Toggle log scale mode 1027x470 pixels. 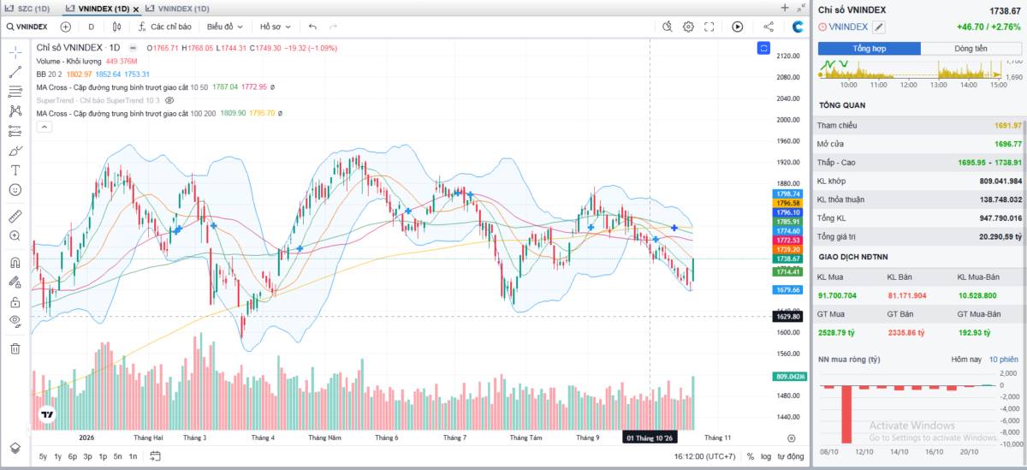pos(765,456)
